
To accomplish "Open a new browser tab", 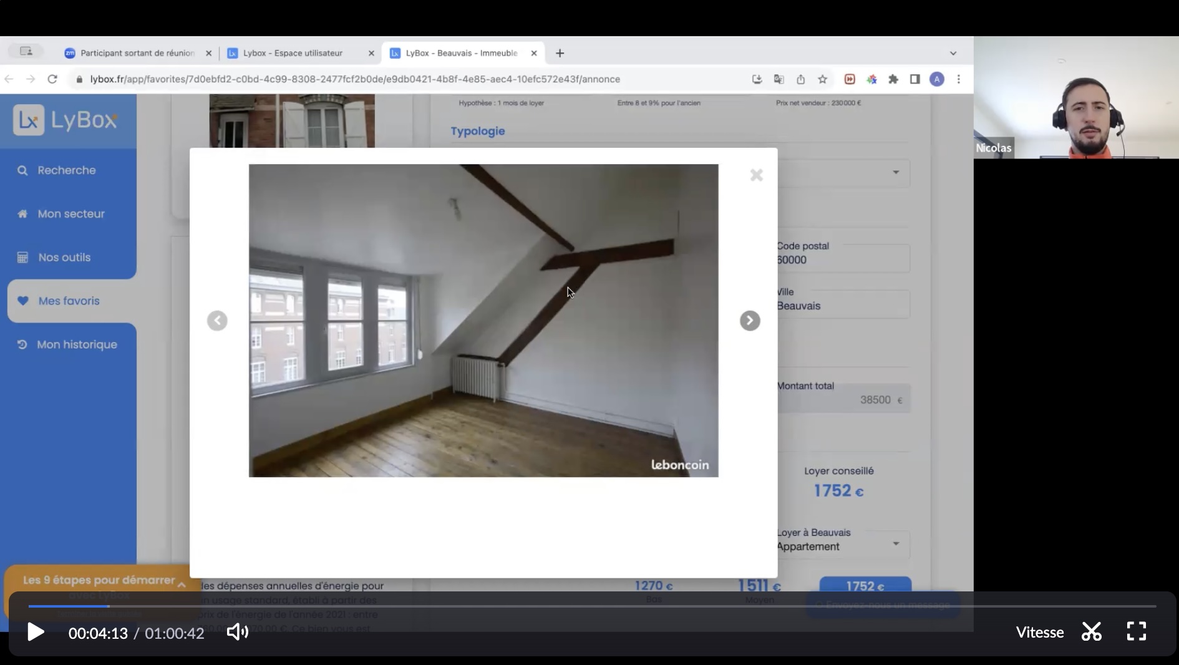I will [x=560, y=53].
